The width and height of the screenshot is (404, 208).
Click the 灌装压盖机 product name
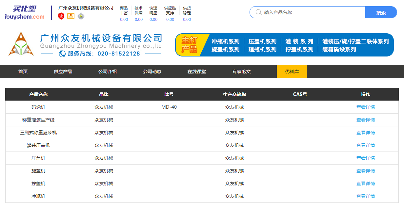(38, 145)
